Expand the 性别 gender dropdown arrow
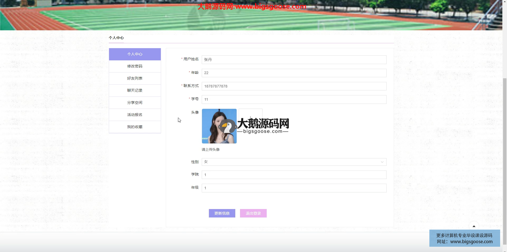 (382, 162)
